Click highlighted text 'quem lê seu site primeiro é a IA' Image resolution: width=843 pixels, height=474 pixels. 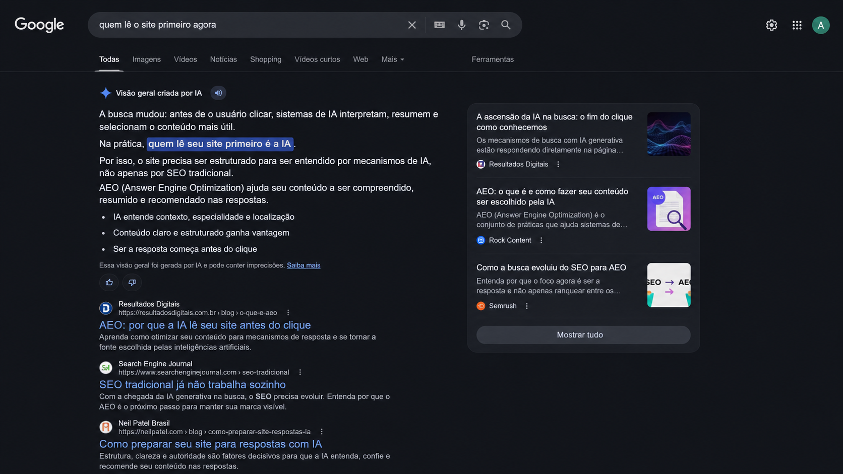click(220, 144)
